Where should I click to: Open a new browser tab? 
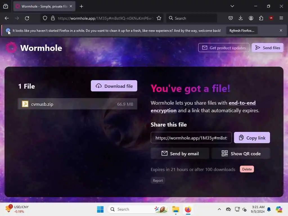point(81,6)
